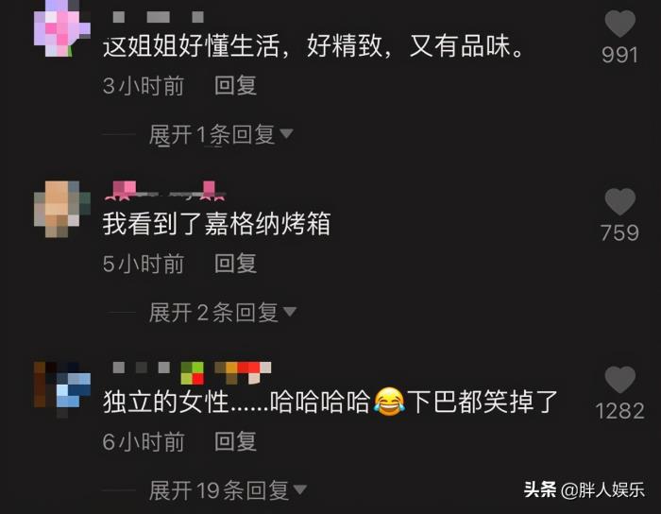The height and width of the screenshot is (514, 661).
Task: Open the pink pixelated avatar of first commenter
Action: 62,28
